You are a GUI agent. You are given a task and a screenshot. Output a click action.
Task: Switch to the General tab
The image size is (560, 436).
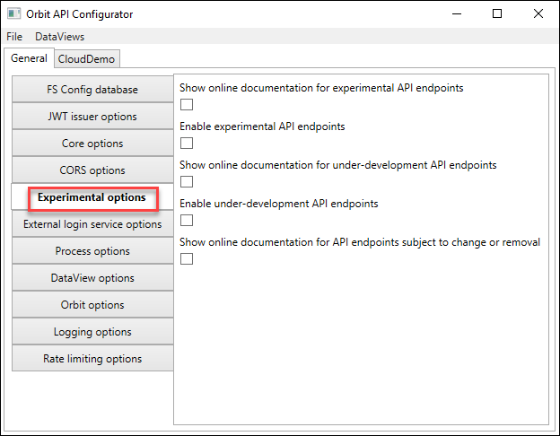click(29, 57)
